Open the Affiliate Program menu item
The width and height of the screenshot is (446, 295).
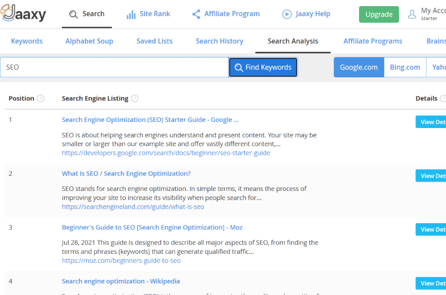coord(226,14)
